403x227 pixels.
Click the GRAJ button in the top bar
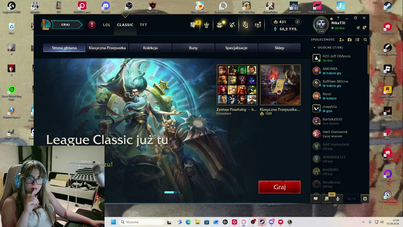pos(66,25)
